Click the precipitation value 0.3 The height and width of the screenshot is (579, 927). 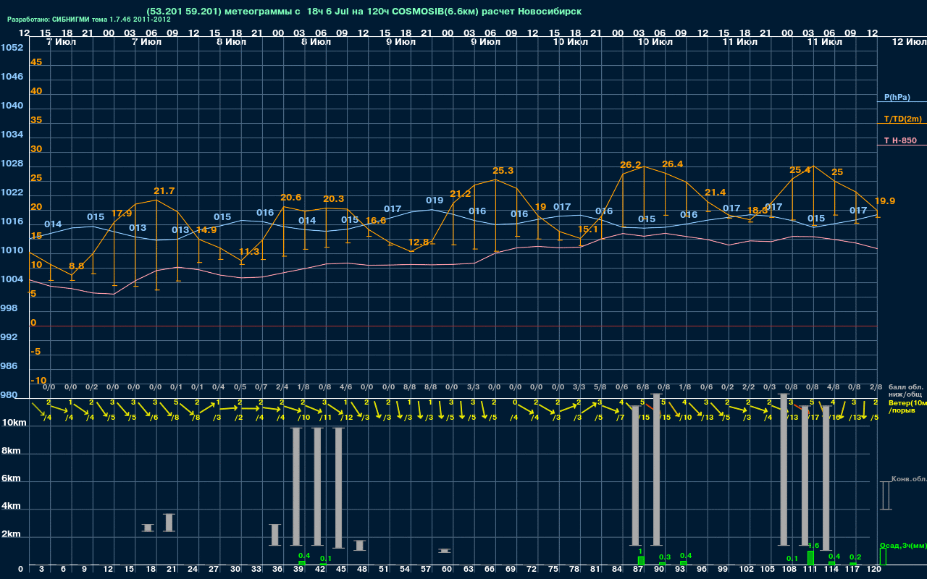point(665,557)
